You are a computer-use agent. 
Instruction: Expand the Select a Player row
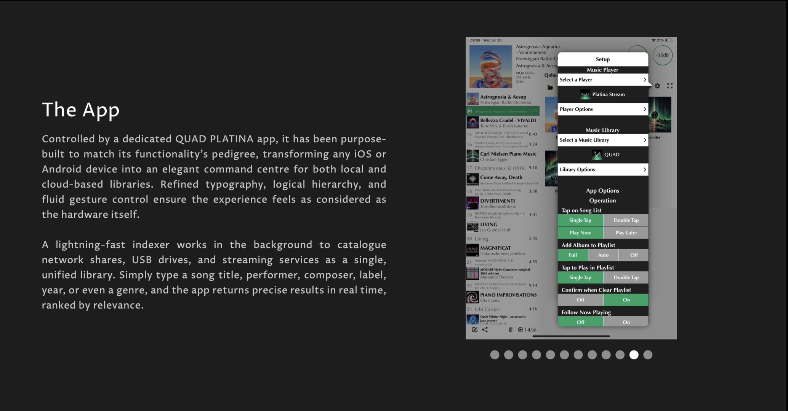602,80
